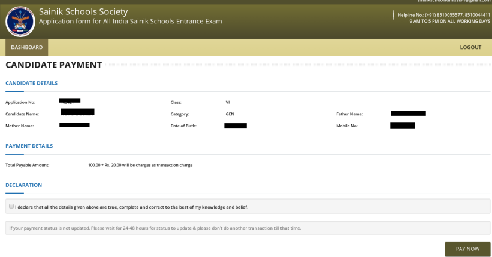
Task: Log out using the LOGOUT link
Action: [x=470, y=47]
